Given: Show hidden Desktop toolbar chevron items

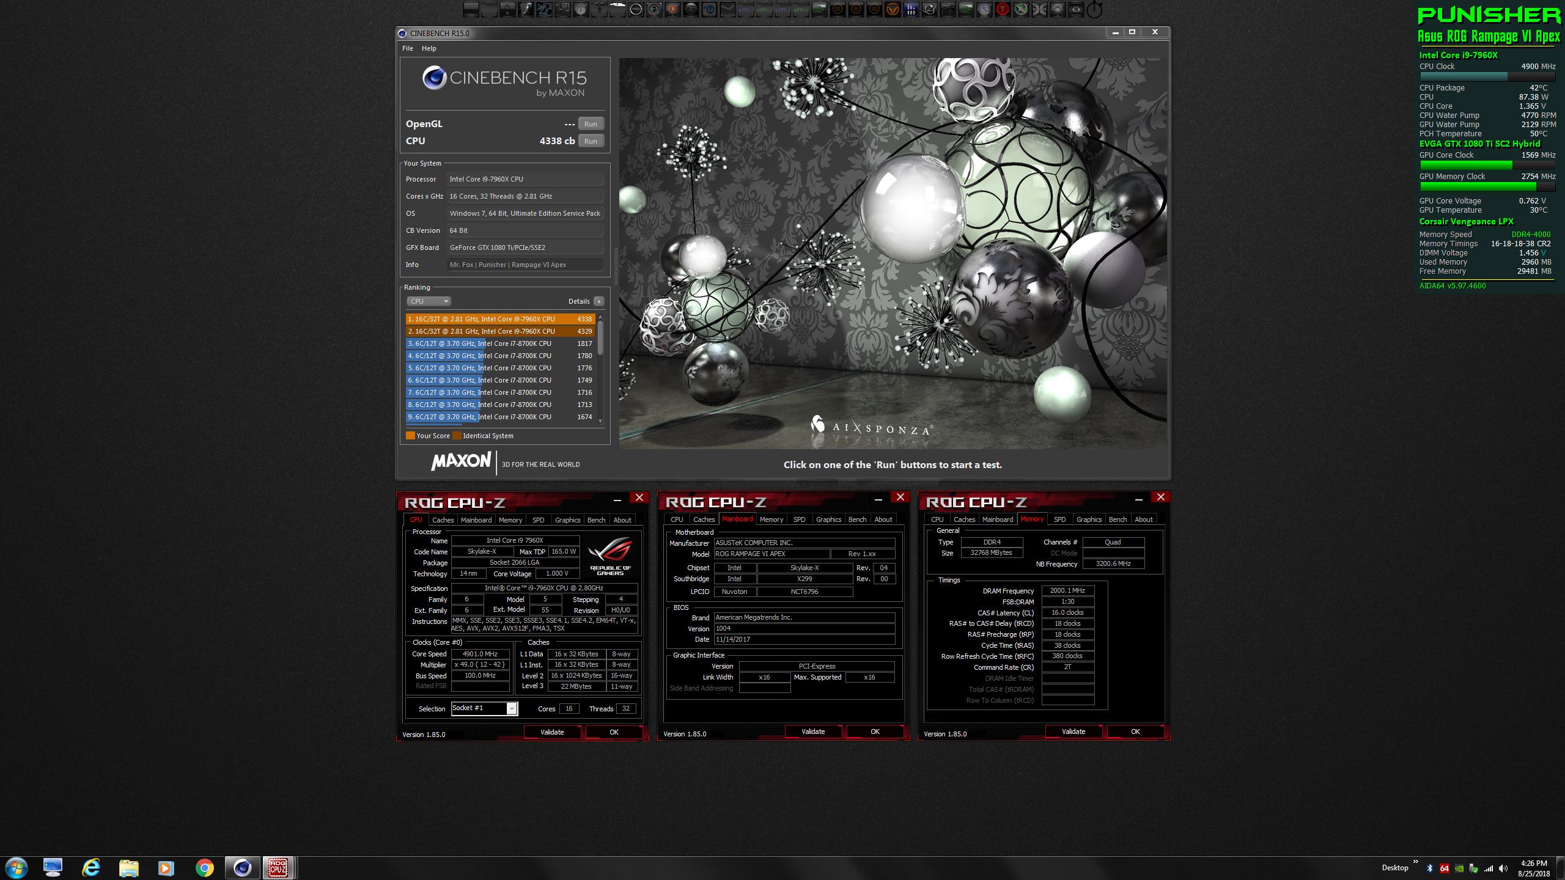Looking at the screenshot, I should point(1415,862).
